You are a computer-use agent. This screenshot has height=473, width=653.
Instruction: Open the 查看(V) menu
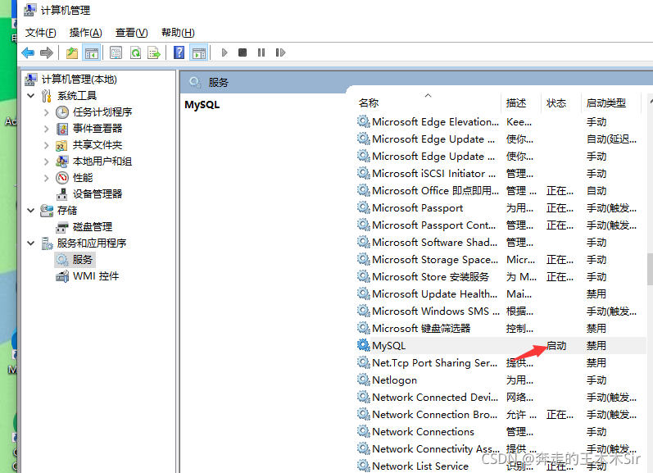(x=131, y=33)
